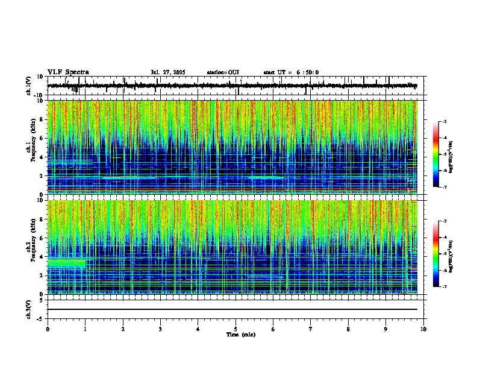Click the ch.1(V) waveform axis label
Screen dimensions: 477x369
(x=29, y=86)
